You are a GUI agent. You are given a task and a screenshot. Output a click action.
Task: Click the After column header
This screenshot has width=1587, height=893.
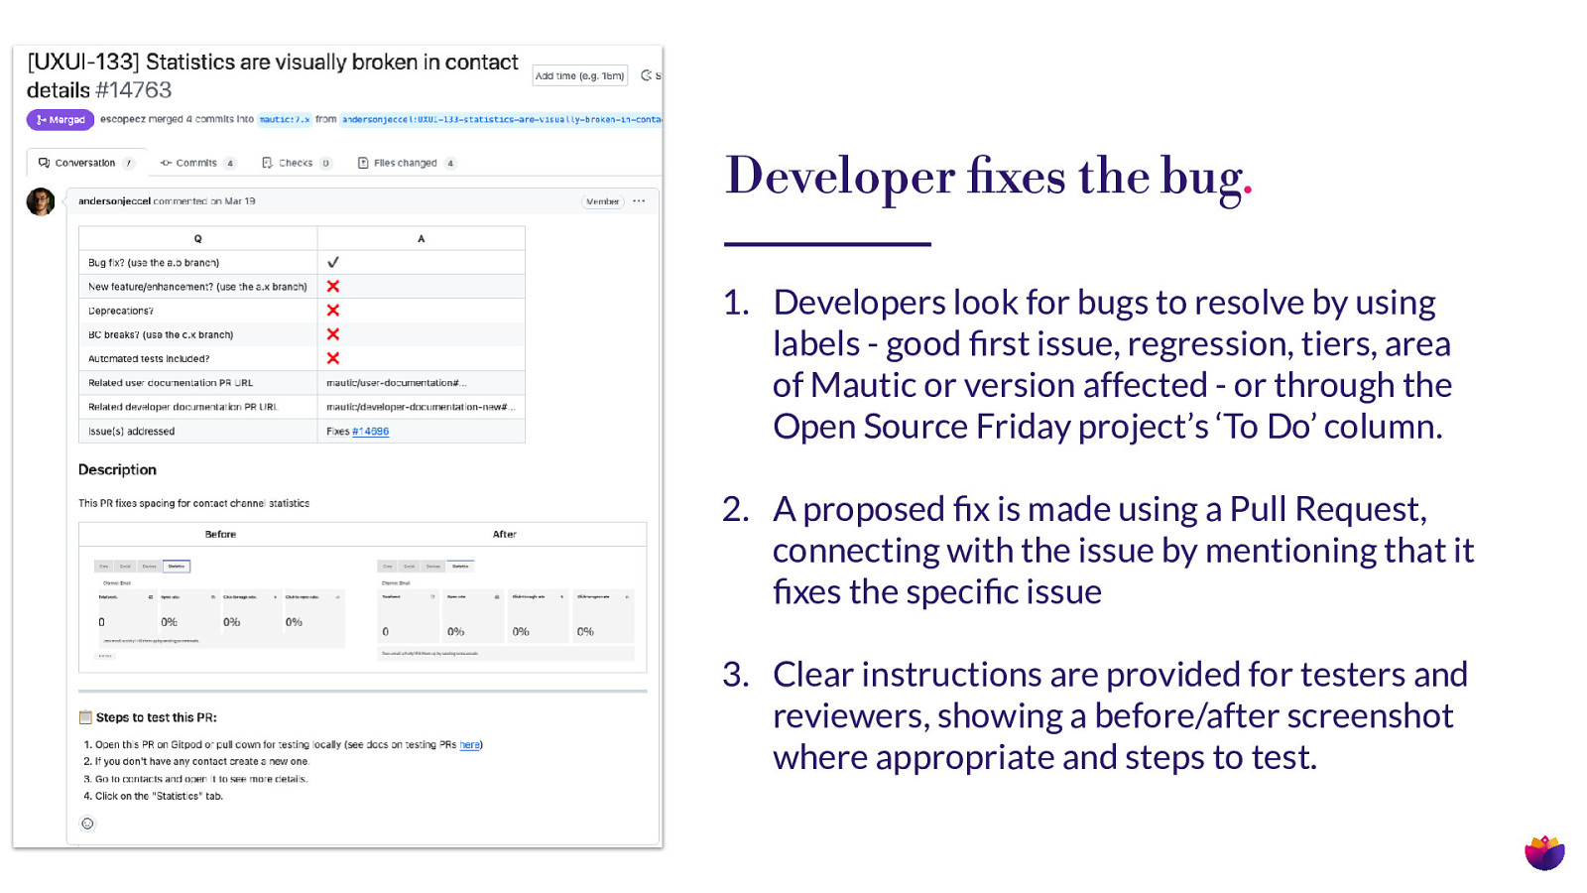[x=505, y=535]
